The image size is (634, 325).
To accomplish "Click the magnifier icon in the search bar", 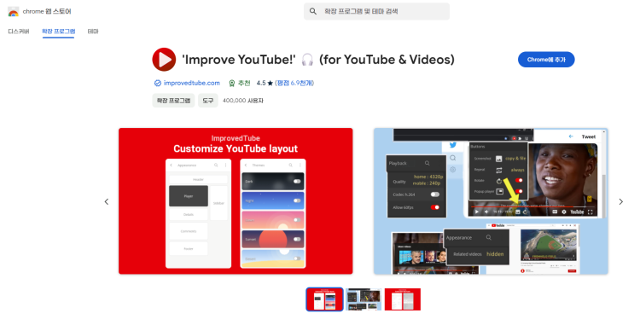I will [x=313, y=11].
